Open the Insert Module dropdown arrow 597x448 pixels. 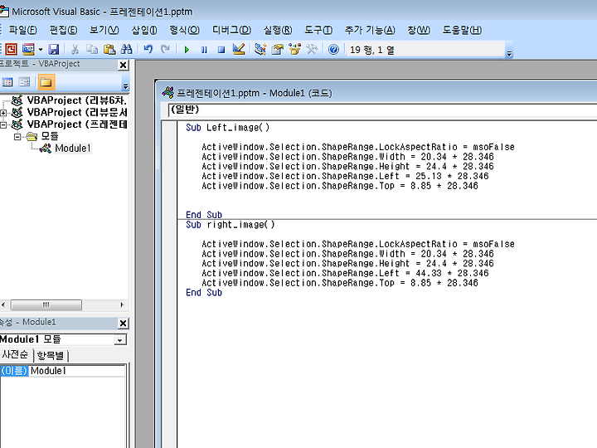tap(41, 50)
